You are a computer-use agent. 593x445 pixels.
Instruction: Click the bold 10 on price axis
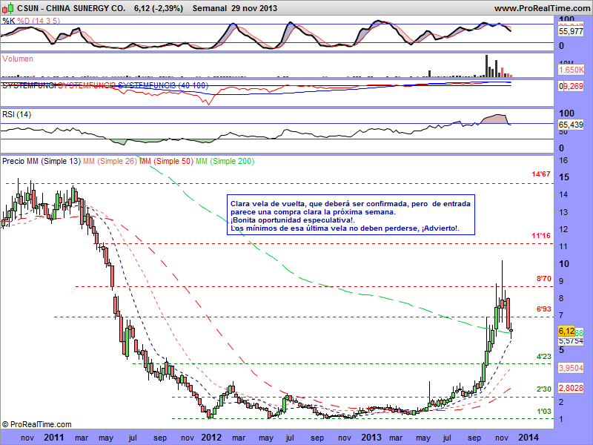coord(564,264)
